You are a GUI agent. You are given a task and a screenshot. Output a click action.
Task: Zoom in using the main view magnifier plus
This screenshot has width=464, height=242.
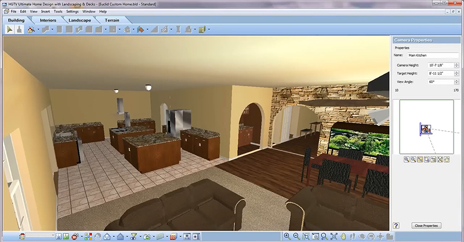(287, 236)
